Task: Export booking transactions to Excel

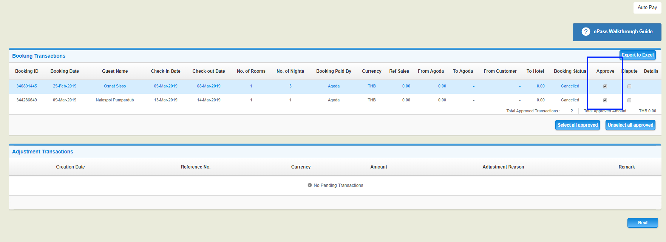Action: [637, 55]
